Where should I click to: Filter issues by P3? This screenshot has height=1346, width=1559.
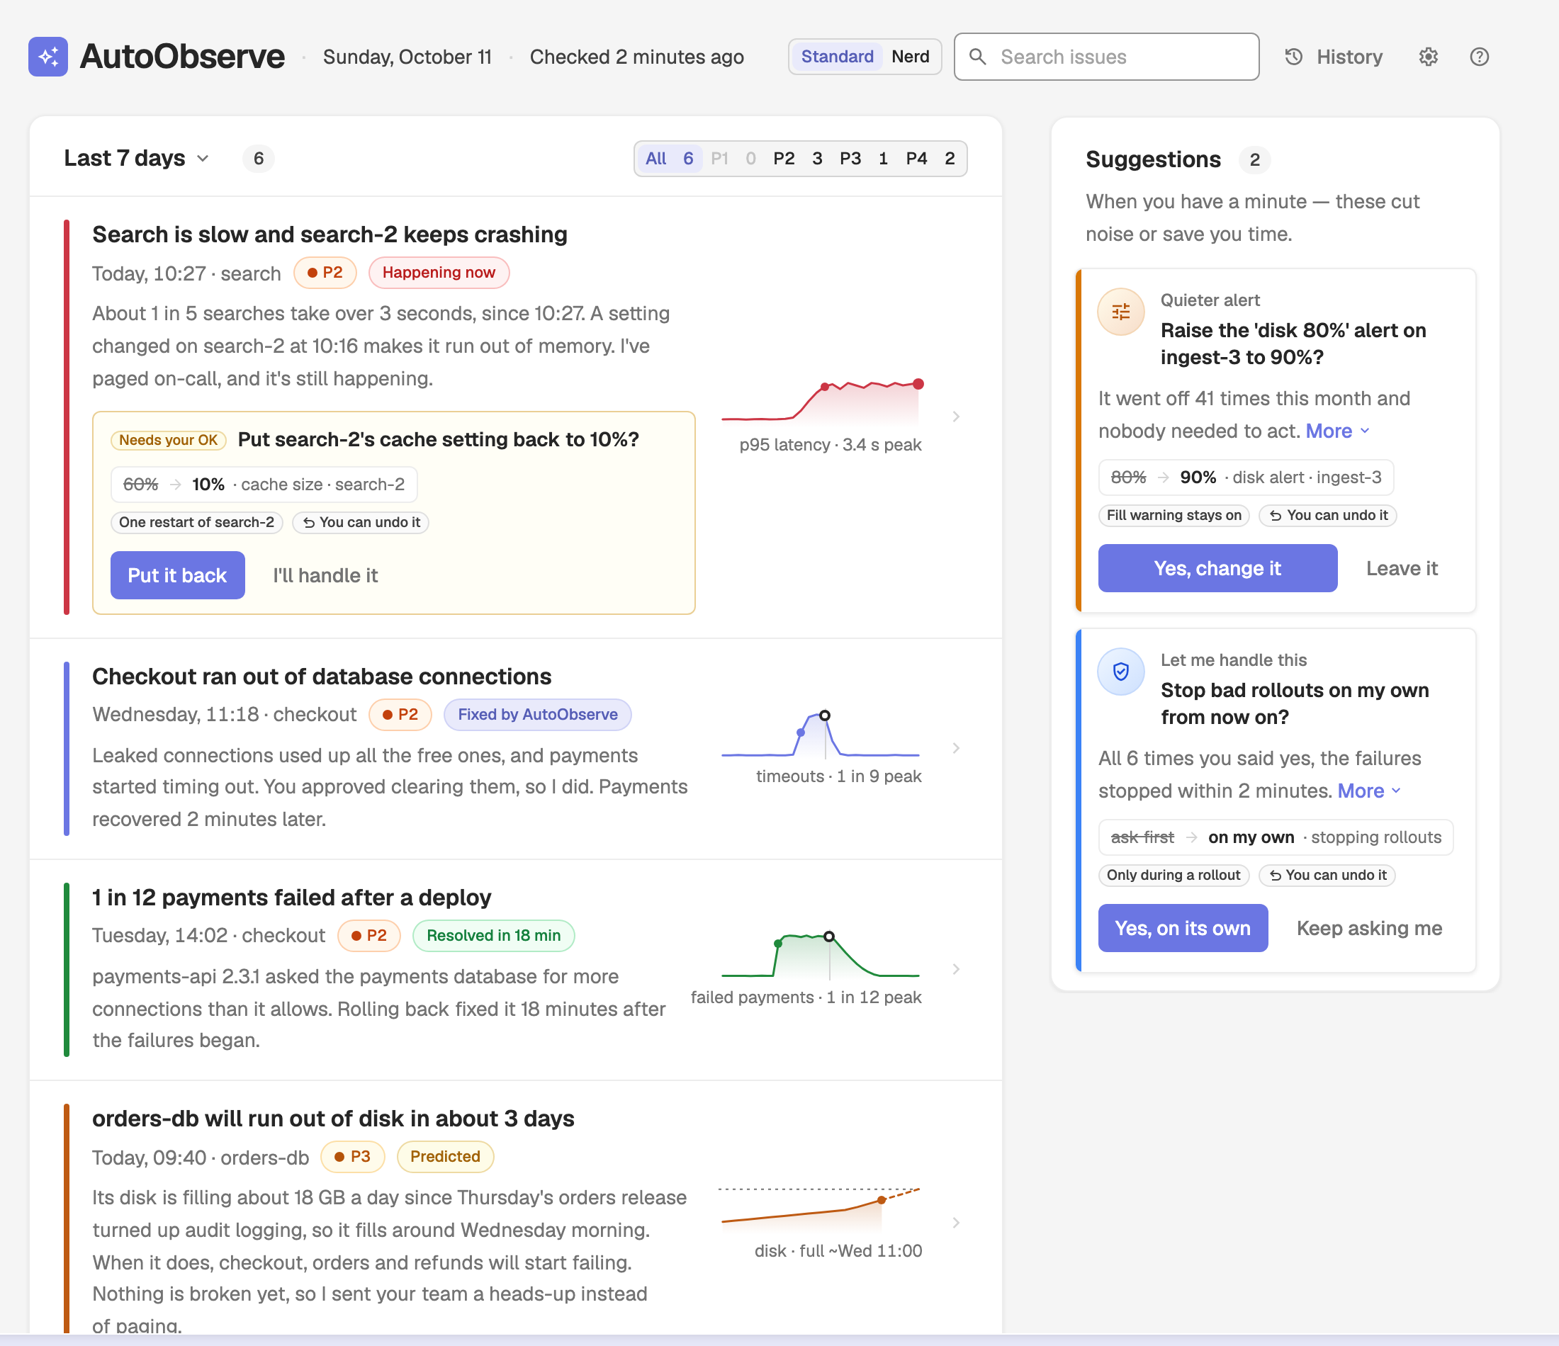coord(864,159)
